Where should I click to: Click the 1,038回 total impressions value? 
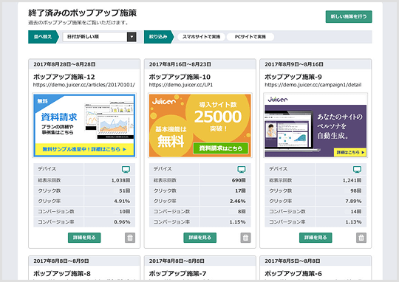pos(120,180)
